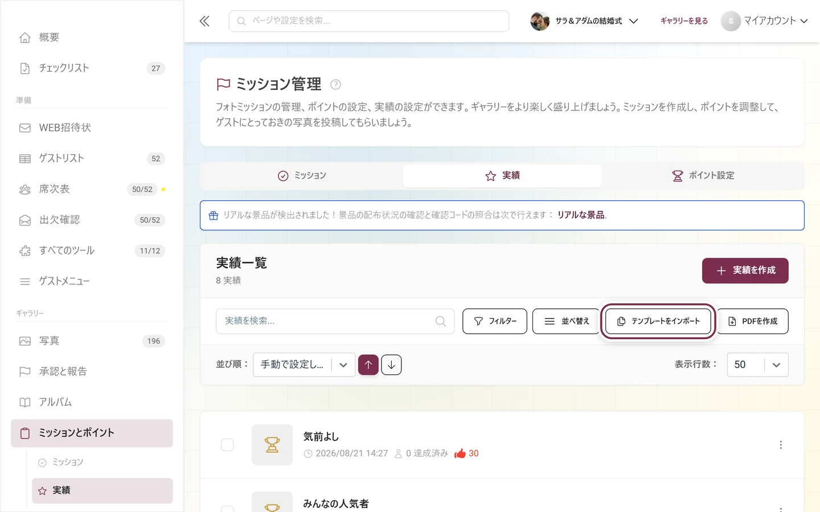Open the ミッション sub-item in the sidebar

pyautogui.click(x=102, y=463)
